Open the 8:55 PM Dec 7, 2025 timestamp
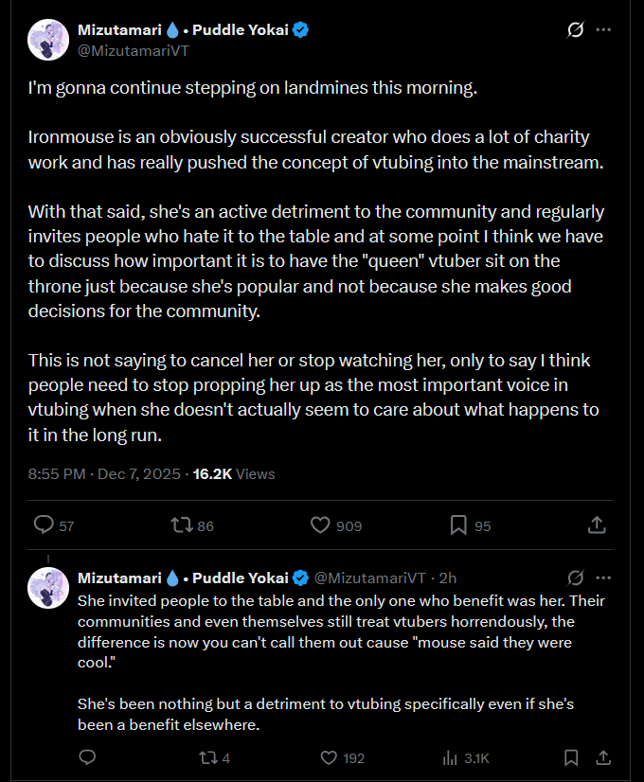The image size is (644, 782). 105,473
